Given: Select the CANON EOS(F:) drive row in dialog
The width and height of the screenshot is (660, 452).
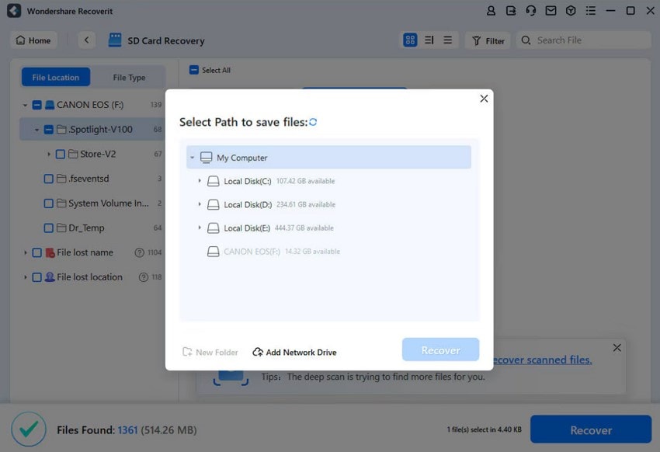Looking at the screenshot, I should pos(328,252).
